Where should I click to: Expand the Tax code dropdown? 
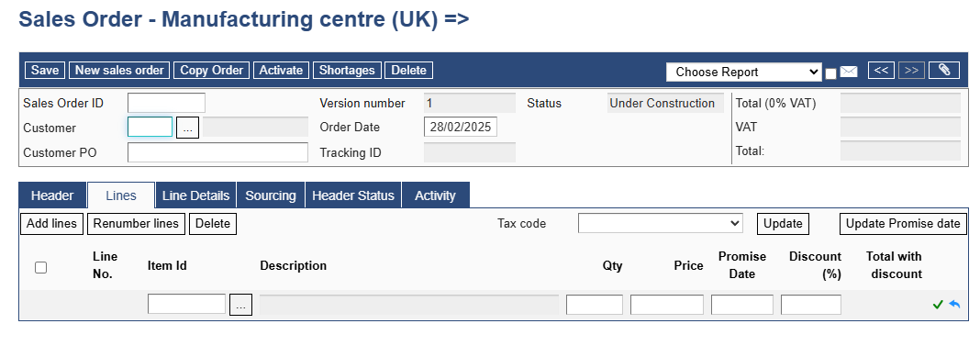tap(660, 223)
